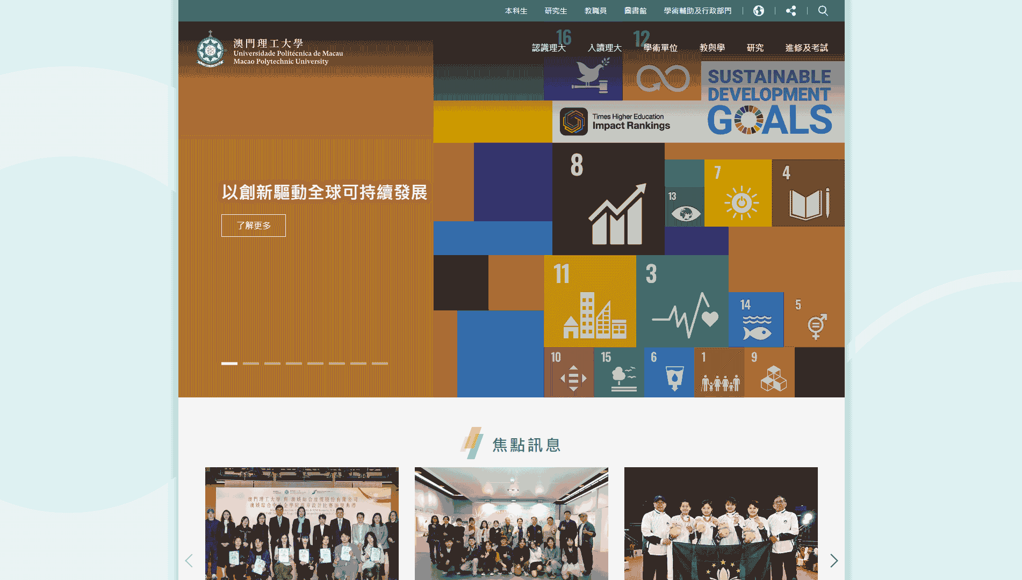This screenshot has height=580, width=1022.
Task: Open the search magnifier icon
Action: click(823, 11)
